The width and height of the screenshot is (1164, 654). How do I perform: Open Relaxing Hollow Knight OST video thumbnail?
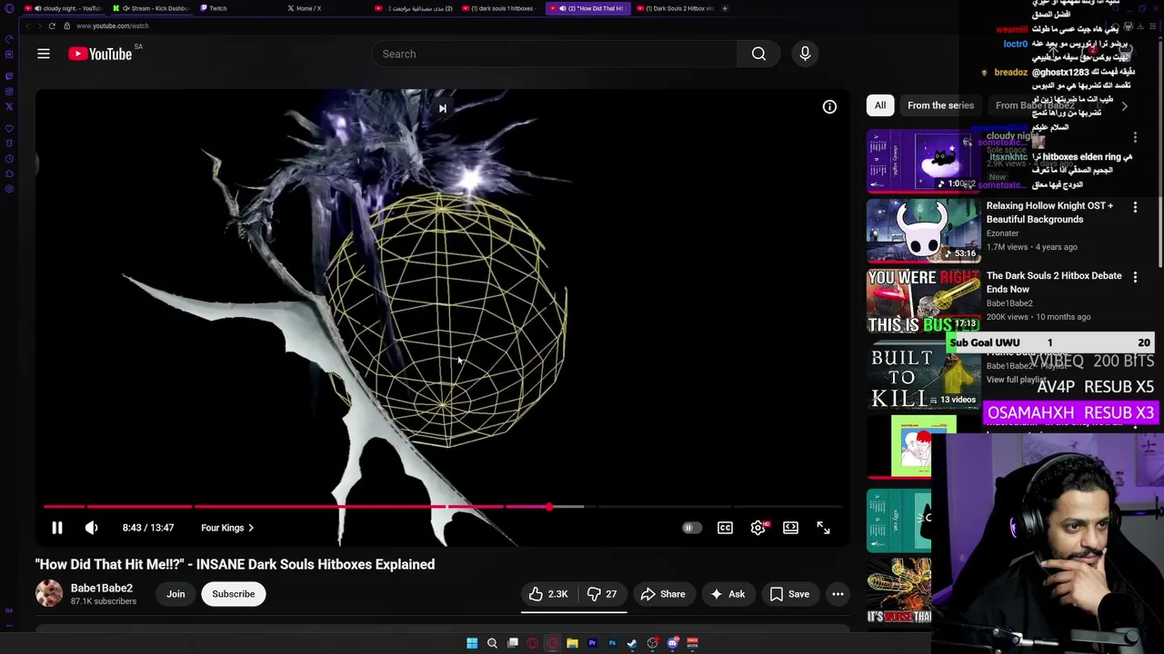[923, 231]
